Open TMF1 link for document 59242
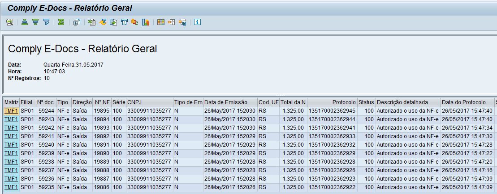Screen dimensions: 497x194 [x=11, y=128]
